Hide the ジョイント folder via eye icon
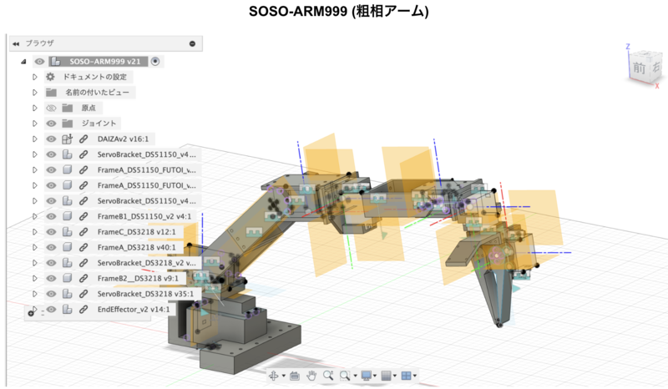 tap(51, 124)
